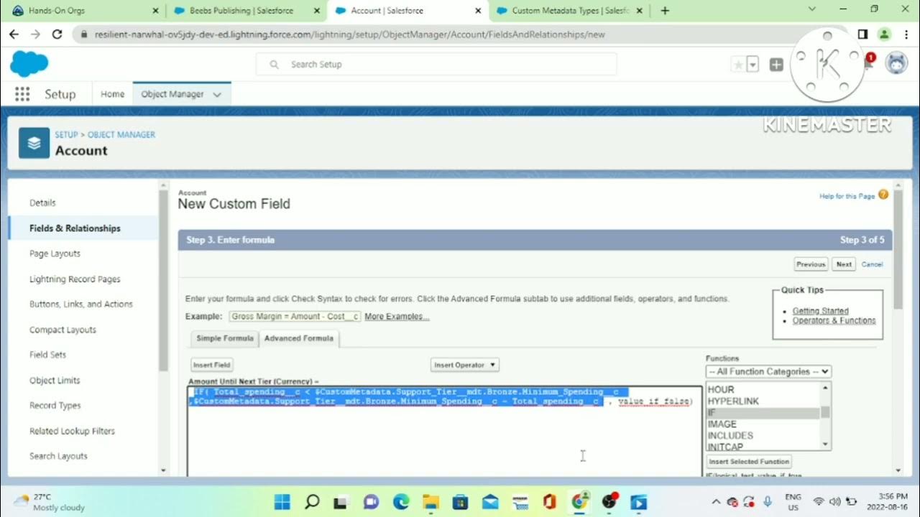The image size is (920, 517).
Task: Click the Next button
Action: click(x=844, y=264)
